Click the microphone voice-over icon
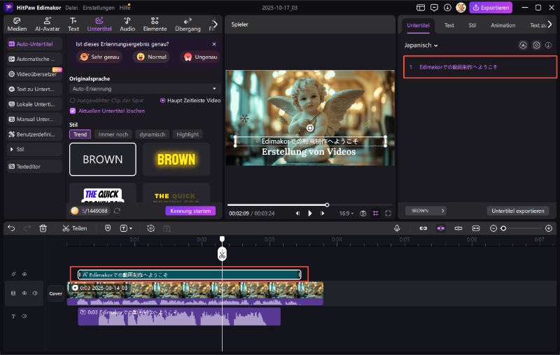This screenshot has height=355, width=560. pyautogui.click(x=397, y=228)
